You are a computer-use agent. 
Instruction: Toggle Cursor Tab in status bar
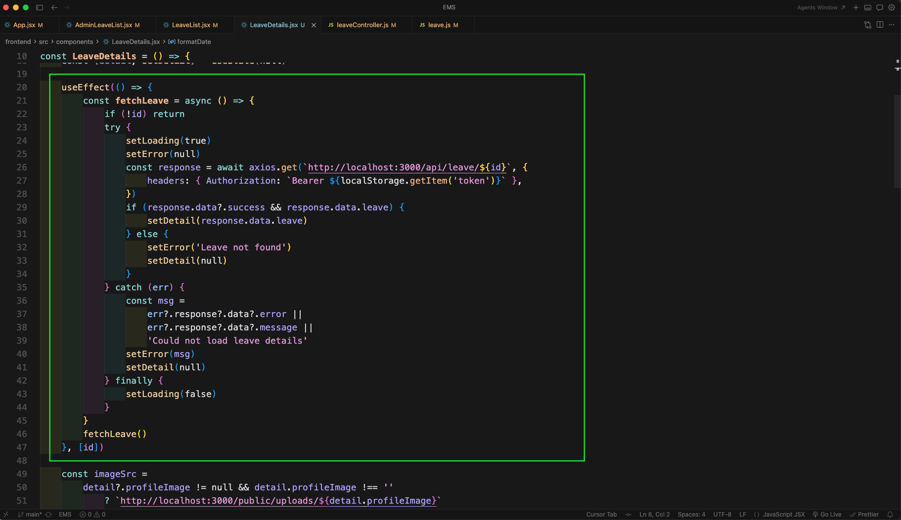click(x=601, y=515)
